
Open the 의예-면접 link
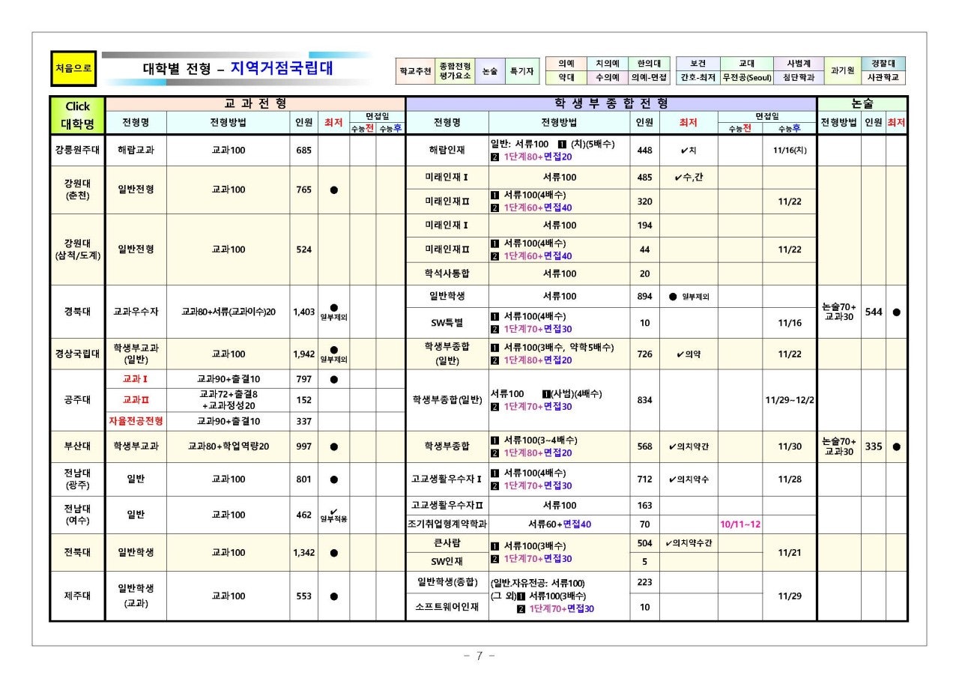649,77
